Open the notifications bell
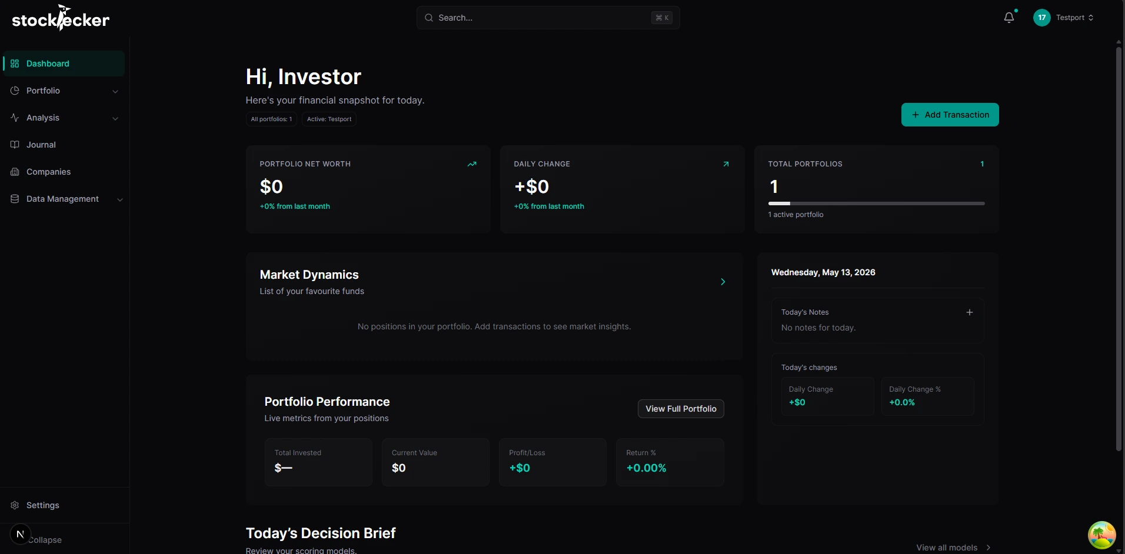1125x554 pixels. coord(1009,18)
